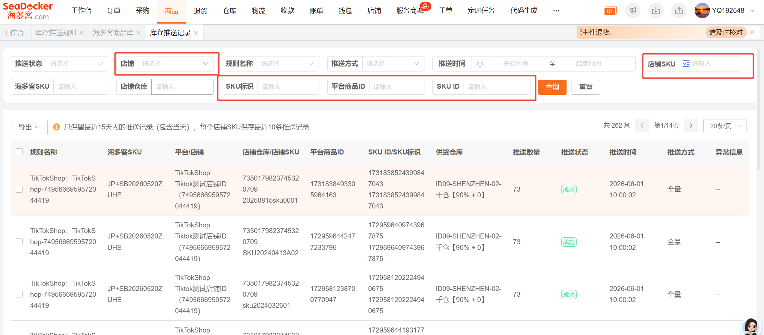The image size is (764, 335).
Task: Close the 库存推送规则 tab
Action: click(x=82, y=33)
